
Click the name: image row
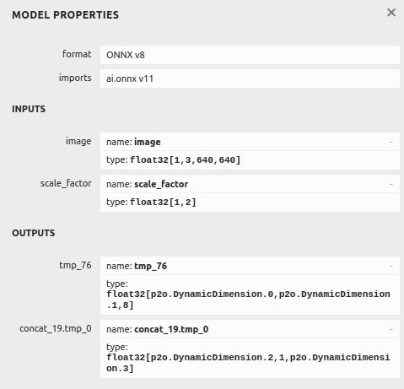(250, 142)
